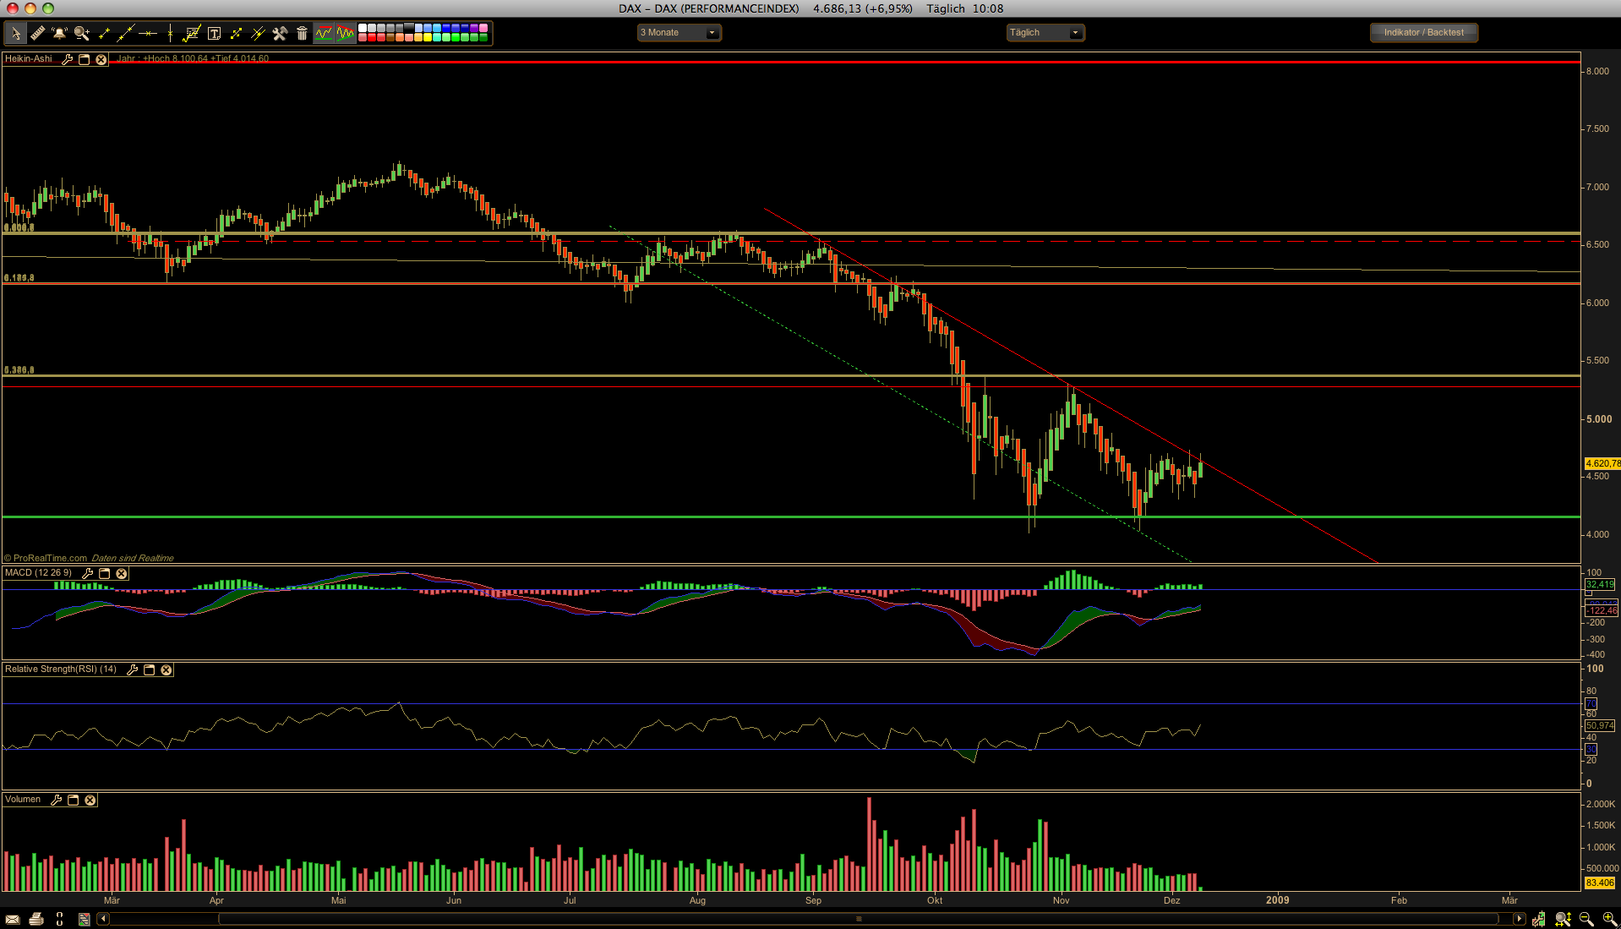Screen dimensions: 1621x929
Task: Click the envelope mail icon in status bar
Action: 13,919
